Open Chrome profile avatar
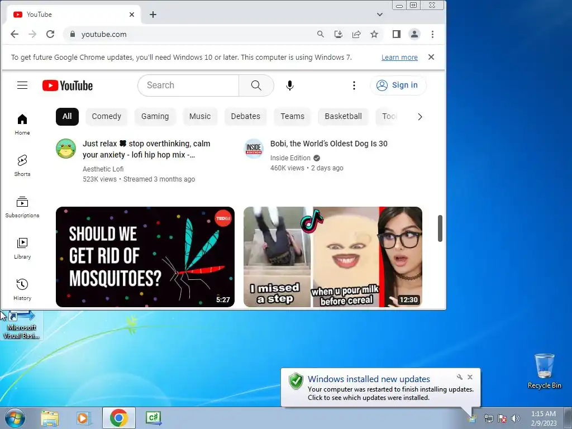Screen dimensions: 572x429 pos(414,34)
